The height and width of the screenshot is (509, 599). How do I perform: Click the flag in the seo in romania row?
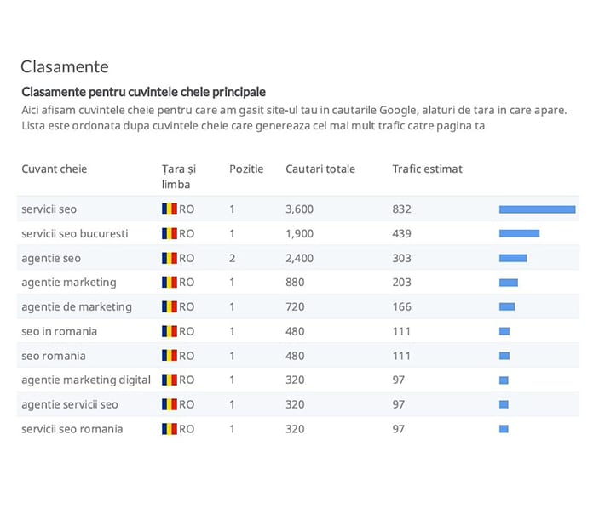click(169, 331)
